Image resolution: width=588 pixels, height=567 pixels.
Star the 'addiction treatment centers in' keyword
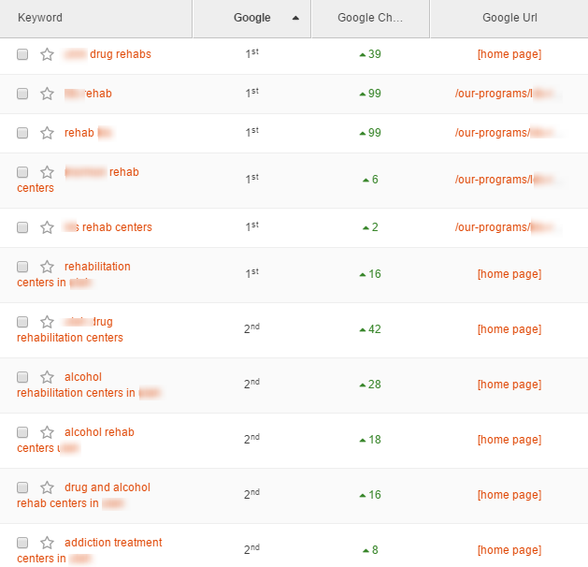(47, 543)
